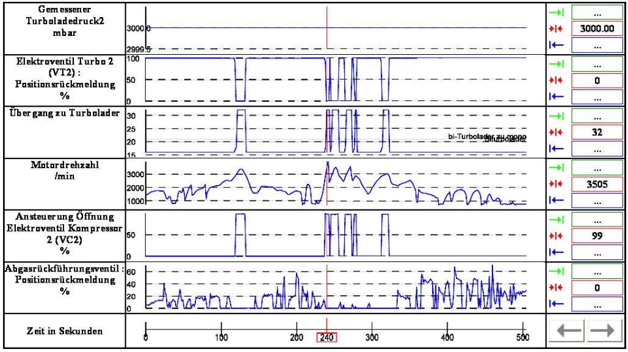Click red cursor icon in Übergang zu Turbolader row

[x=557, y=132]
